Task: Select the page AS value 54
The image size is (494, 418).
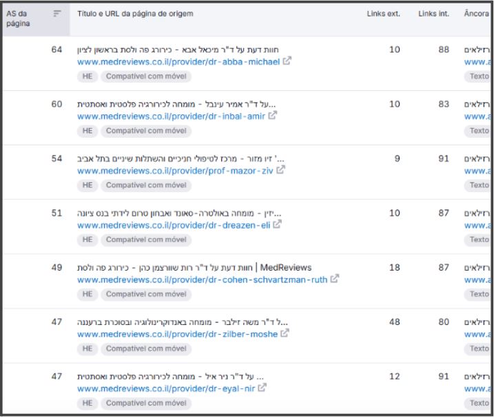Action: 56,158
